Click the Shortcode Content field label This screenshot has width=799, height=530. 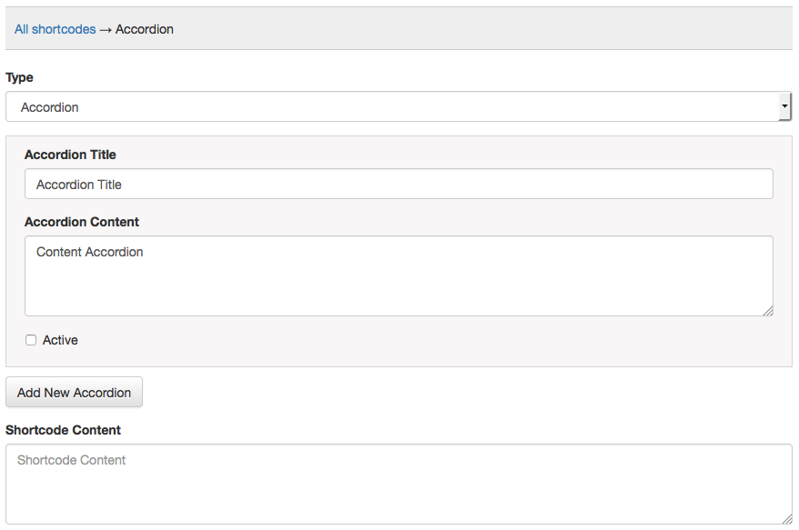point(63,429)
